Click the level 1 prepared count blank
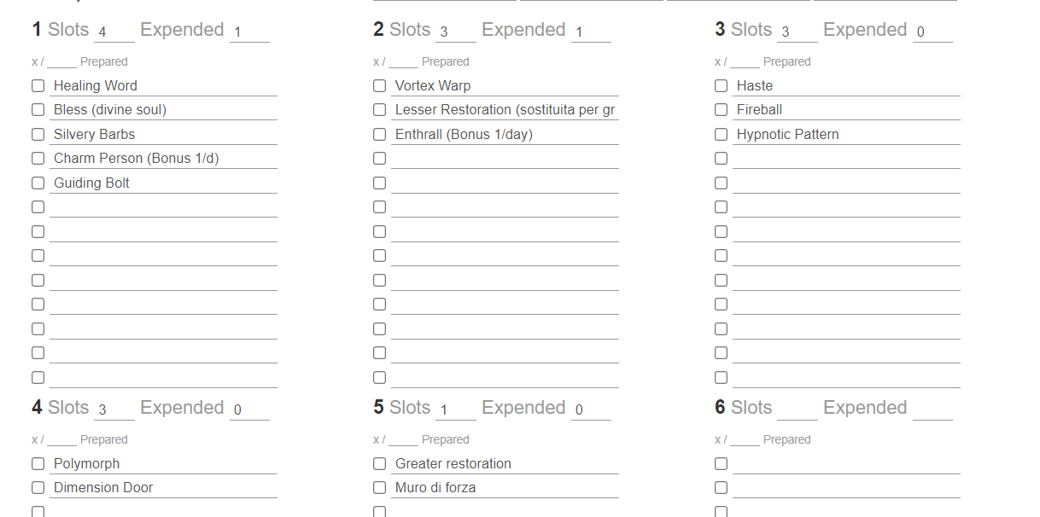Viewport: 1040px width, 517px height. [61, 62]
